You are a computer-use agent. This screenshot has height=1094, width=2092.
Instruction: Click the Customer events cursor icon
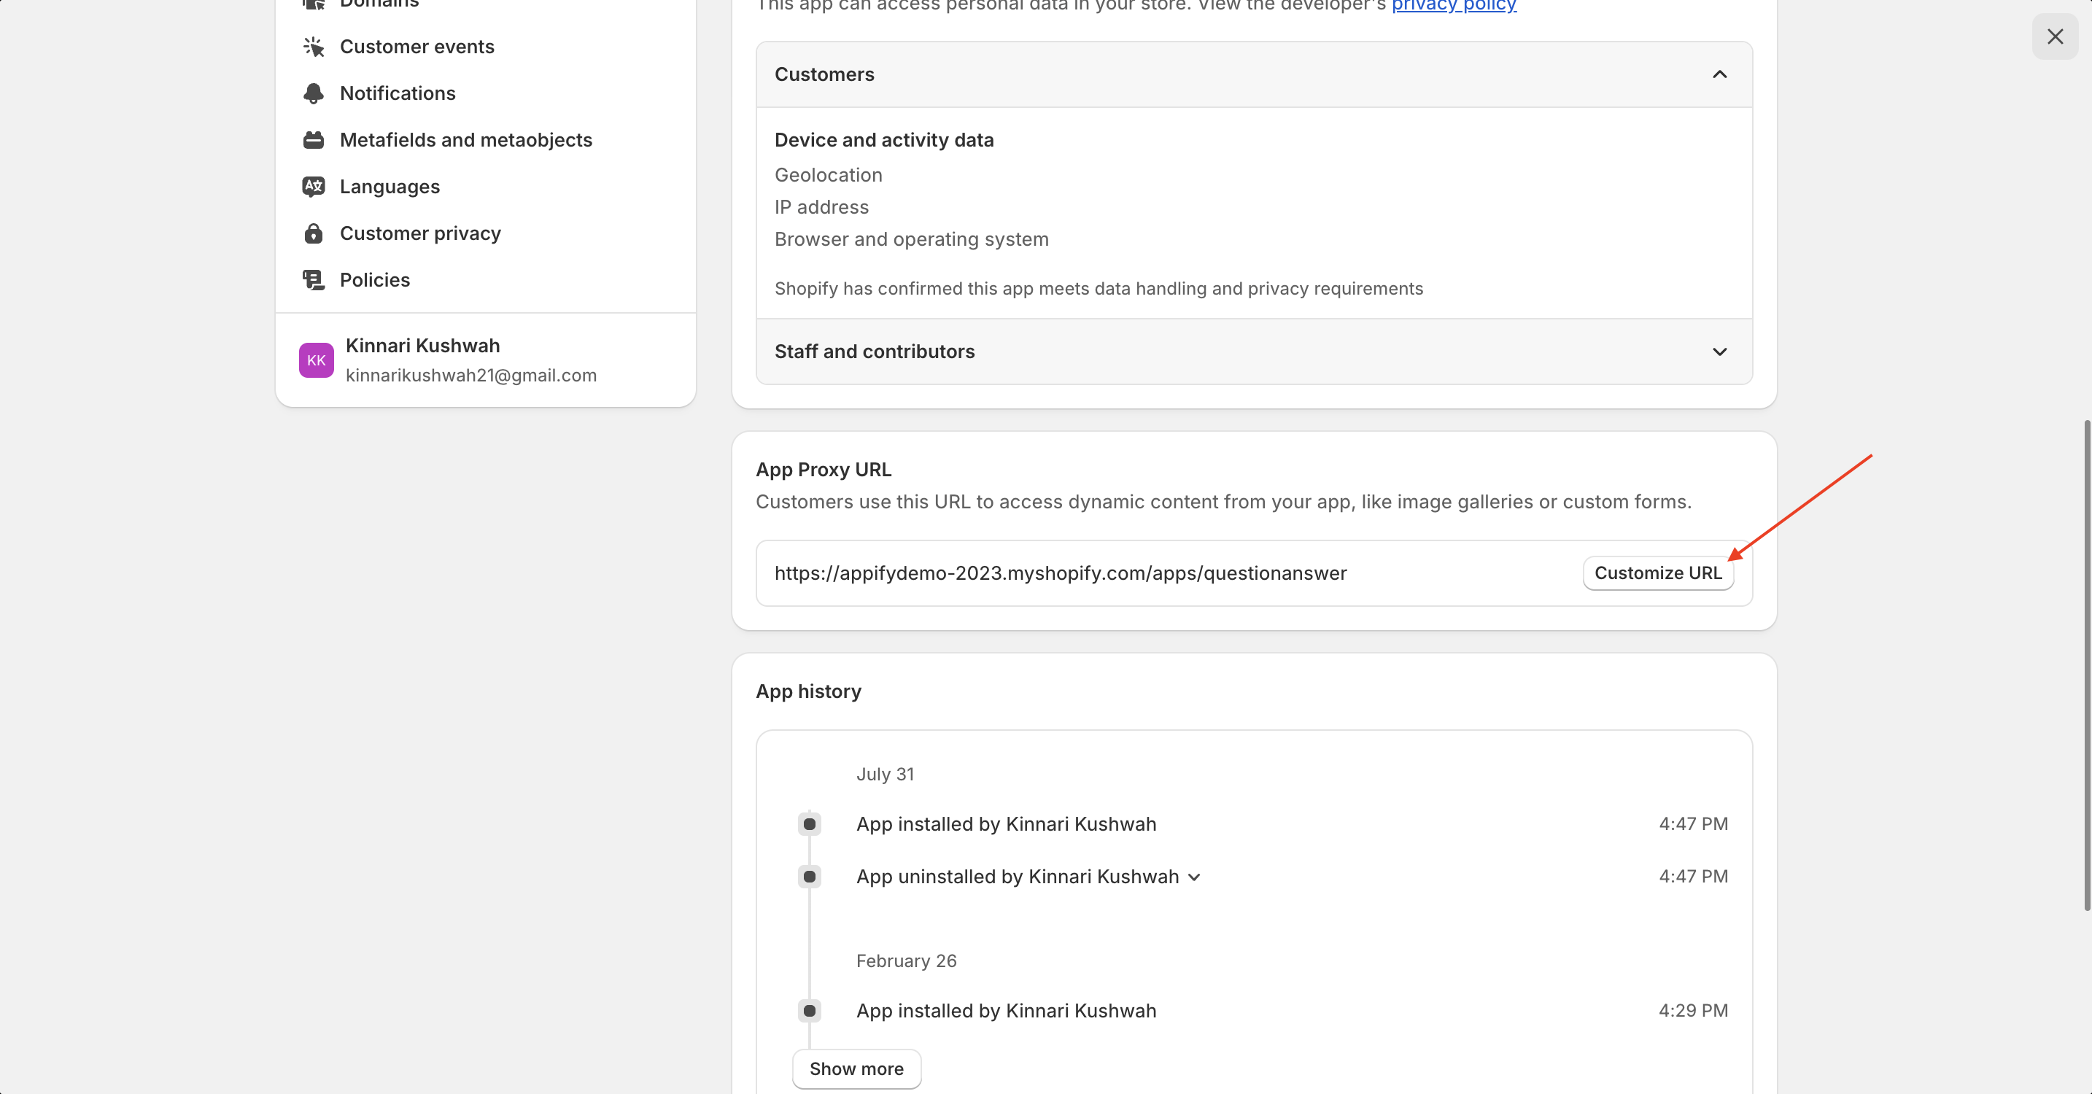[314, 47]
